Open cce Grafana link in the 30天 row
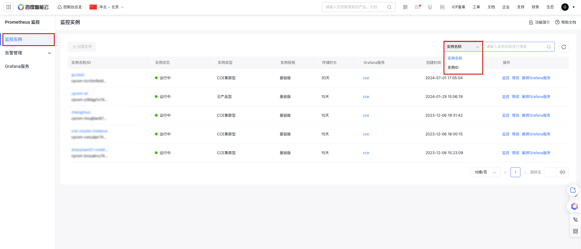The width and height of the screenshot is (581, 249). [366, 78]
